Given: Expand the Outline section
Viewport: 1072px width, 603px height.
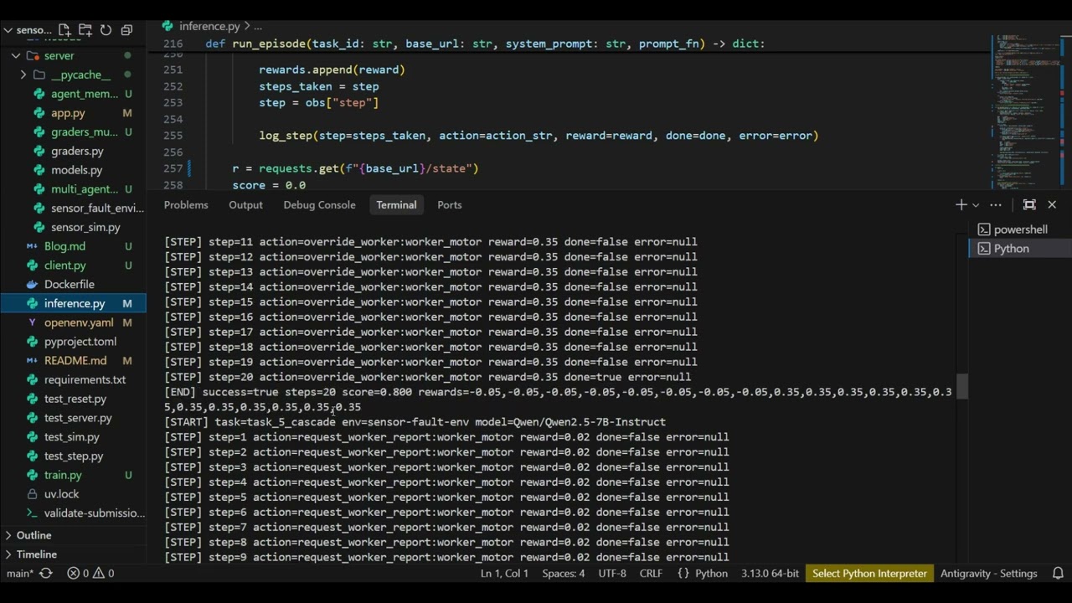Looking at the screenshot, I should pyautogui.click(x=33, y=535).
